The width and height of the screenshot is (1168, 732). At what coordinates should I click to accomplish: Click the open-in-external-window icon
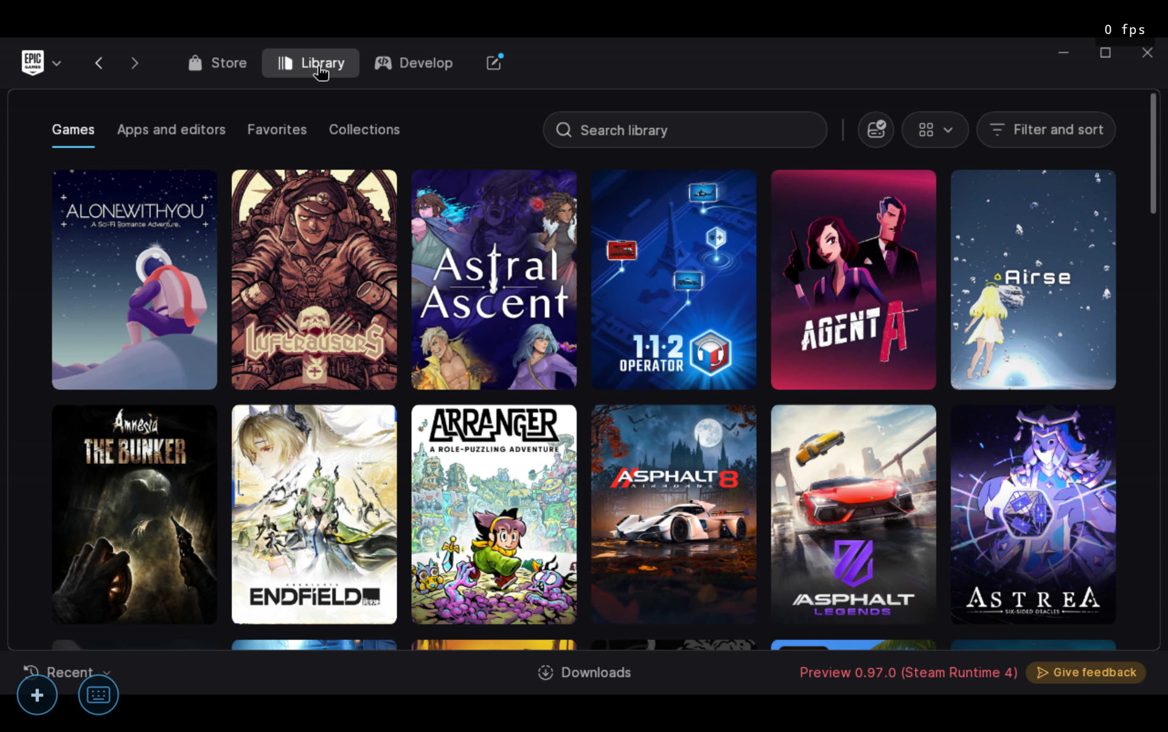(494, 63)
